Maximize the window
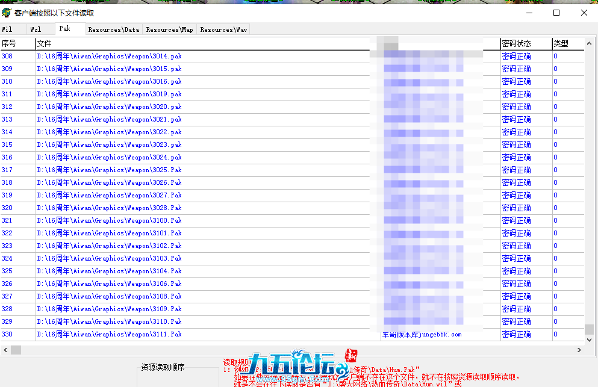Image resolution: width=598 pixels, height=387 pixels. click(x=556, y=13)
